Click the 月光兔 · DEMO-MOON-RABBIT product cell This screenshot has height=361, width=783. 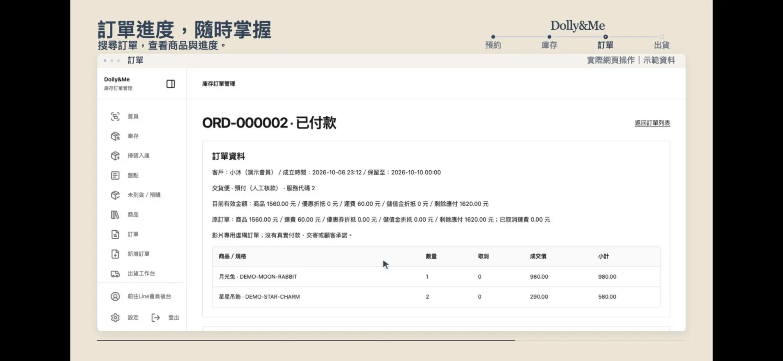(x=258, y=277)
